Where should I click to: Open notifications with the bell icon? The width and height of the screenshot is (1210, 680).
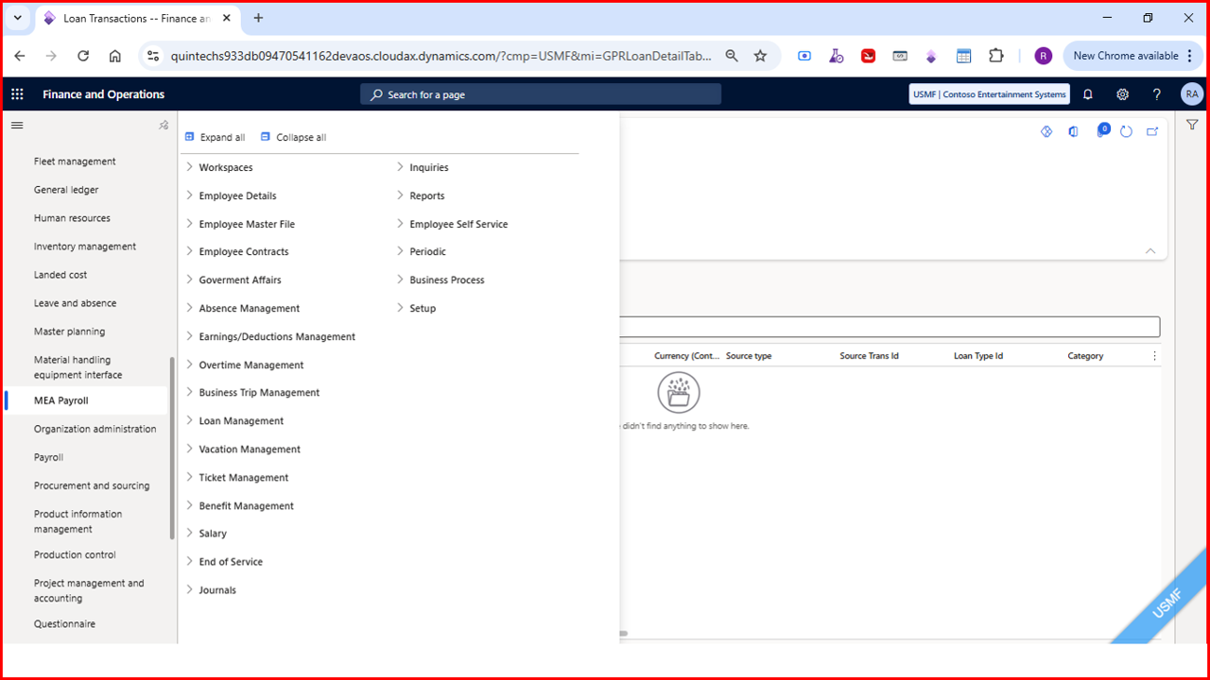coord(1087,93)
